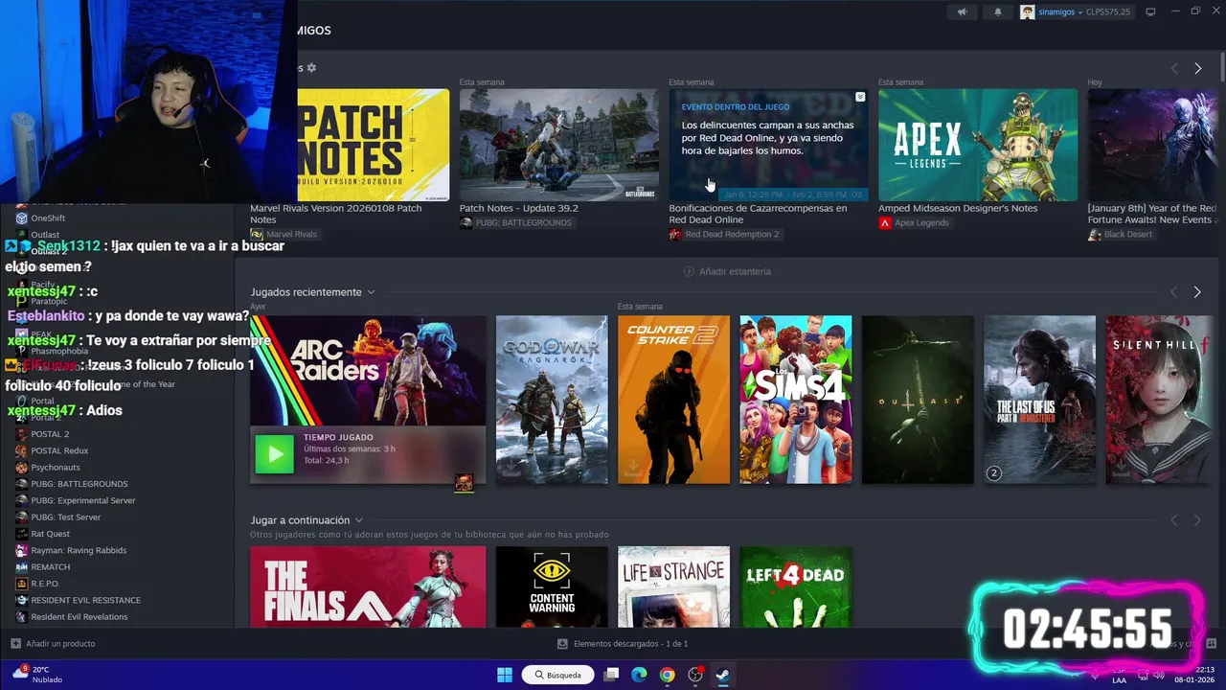
Task: Open the ARC Raiders game cover
Action: pos(368,371)
